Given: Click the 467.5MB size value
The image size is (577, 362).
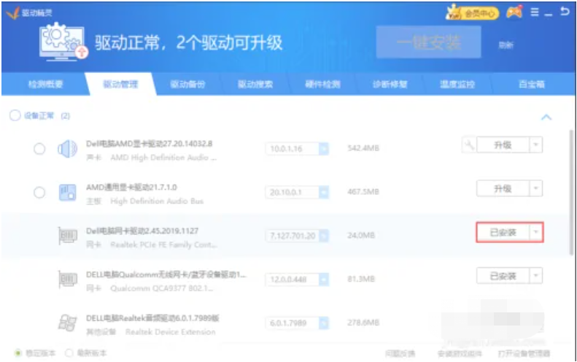Looking at the screenshot, I should [x=363, y=191].
